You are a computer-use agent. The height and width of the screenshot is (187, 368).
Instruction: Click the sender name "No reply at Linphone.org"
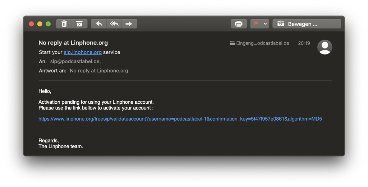[73, 43]
